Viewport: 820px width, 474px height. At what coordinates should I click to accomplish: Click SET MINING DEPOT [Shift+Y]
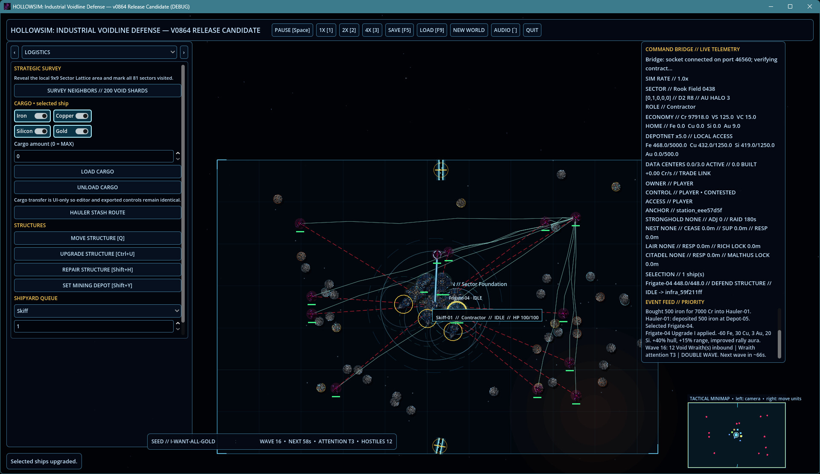98,286
